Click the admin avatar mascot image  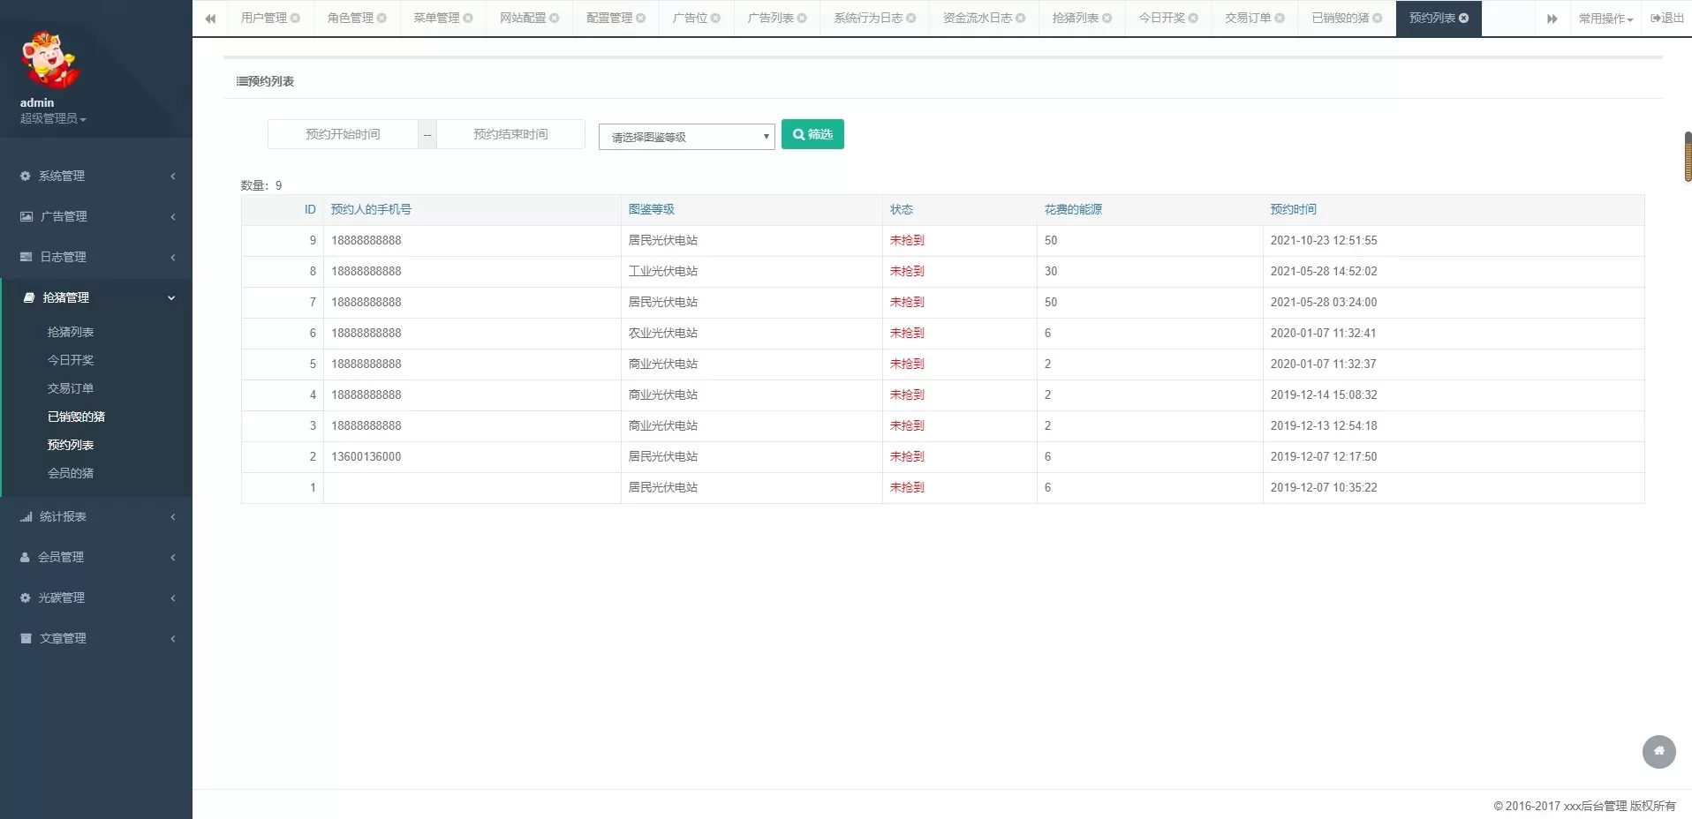coord(50,60)
